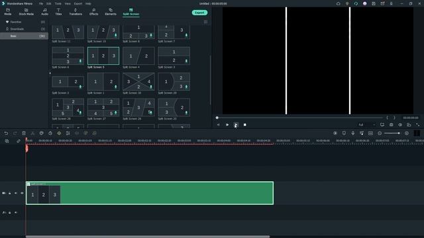The height and width of the screenshot is (238, 424).
Task: Switch to the Audio tab
Action: point(44,12)
